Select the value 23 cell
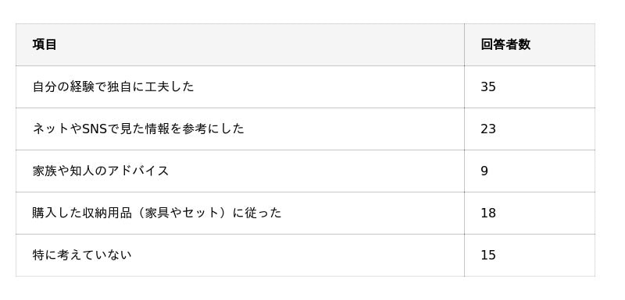This screenshot has height=300, width=625. (x=530, y=129)
